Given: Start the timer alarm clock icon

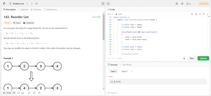Looking at the screenshot, I should point(103,4).
